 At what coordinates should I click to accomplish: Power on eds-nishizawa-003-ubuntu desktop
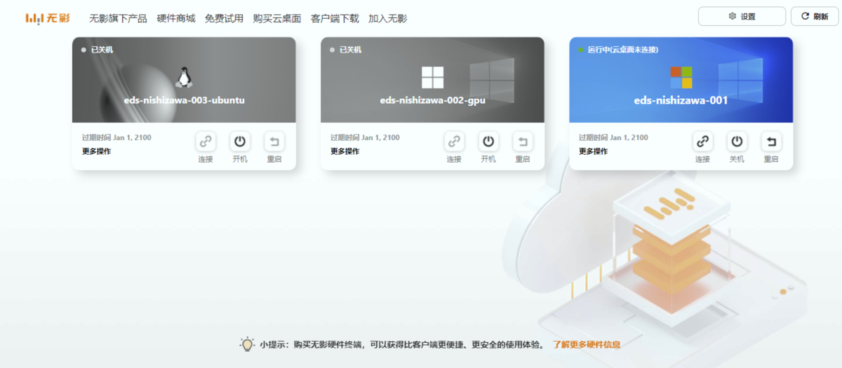tap(240, 142)
